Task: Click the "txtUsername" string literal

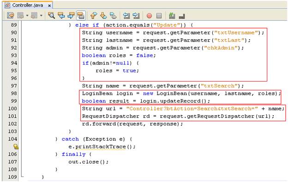Action: [236, 33]
